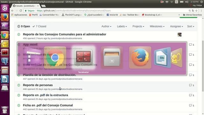Image resolution: width=204 pixels, height=115 pixels.
Task: Open Files manager from the dock
Action: pos(5,70)
